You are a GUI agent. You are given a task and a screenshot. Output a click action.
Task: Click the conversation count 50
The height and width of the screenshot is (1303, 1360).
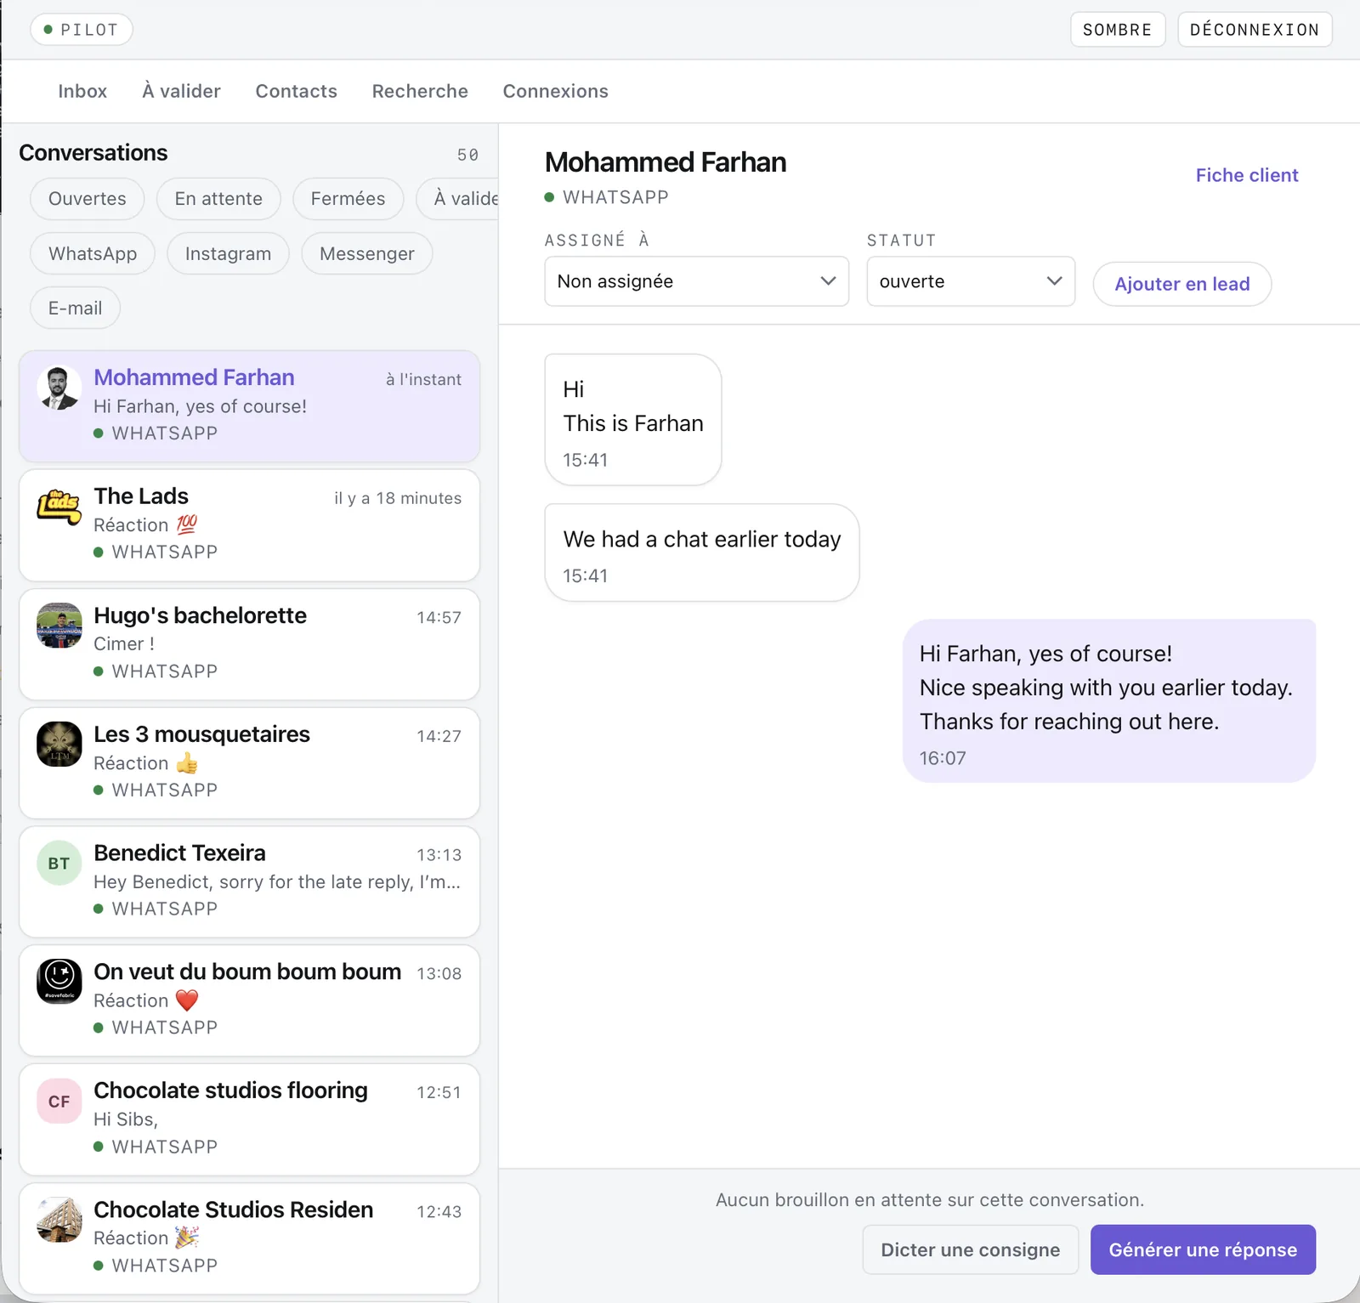point(467,155)
